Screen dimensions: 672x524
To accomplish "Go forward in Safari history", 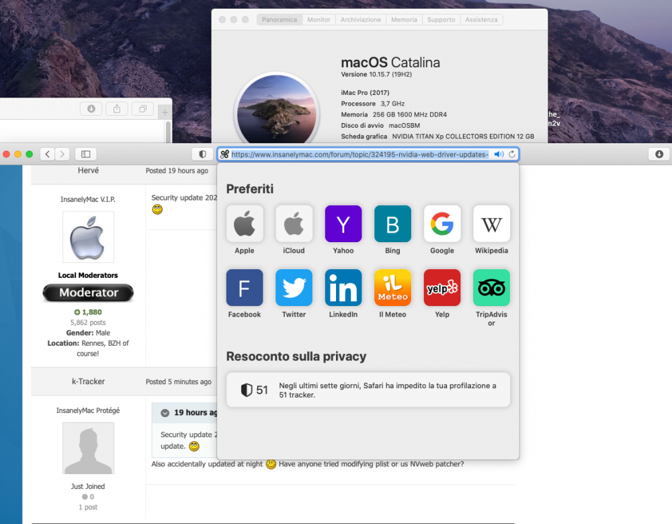I will (62, 154).
